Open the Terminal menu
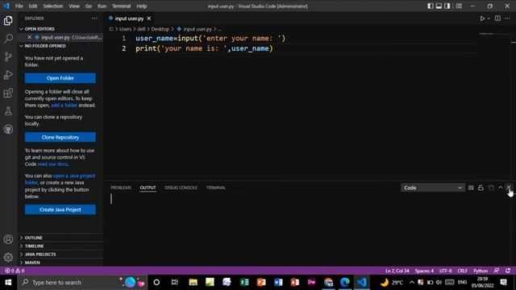This screenshot has height=290, width=516. (x=121, y=6)
